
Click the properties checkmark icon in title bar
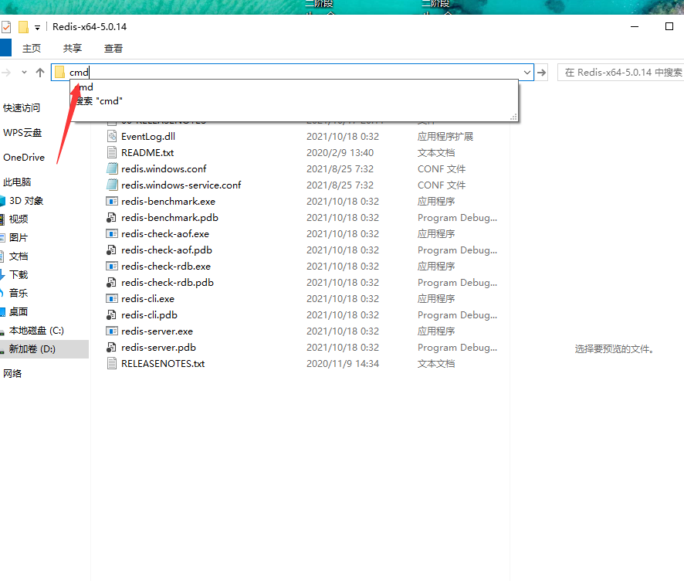[x=6, y=27]
